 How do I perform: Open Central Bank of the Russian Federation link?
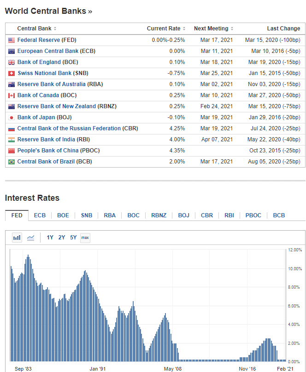click(69, 128)
